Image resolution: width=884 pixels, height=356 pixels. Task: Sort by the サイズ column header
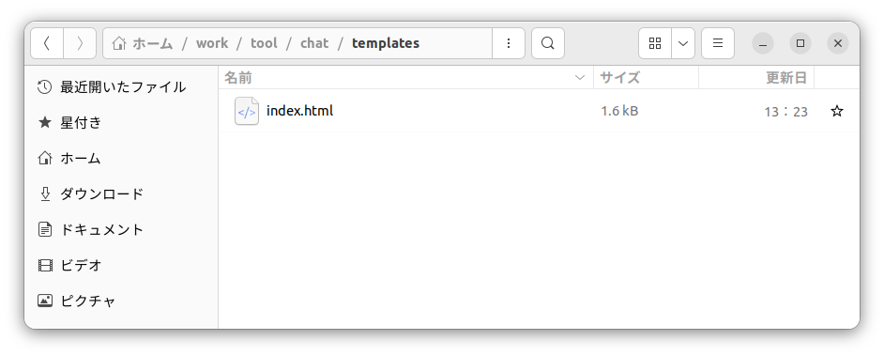pyautogui.click(x=646, y=78)
